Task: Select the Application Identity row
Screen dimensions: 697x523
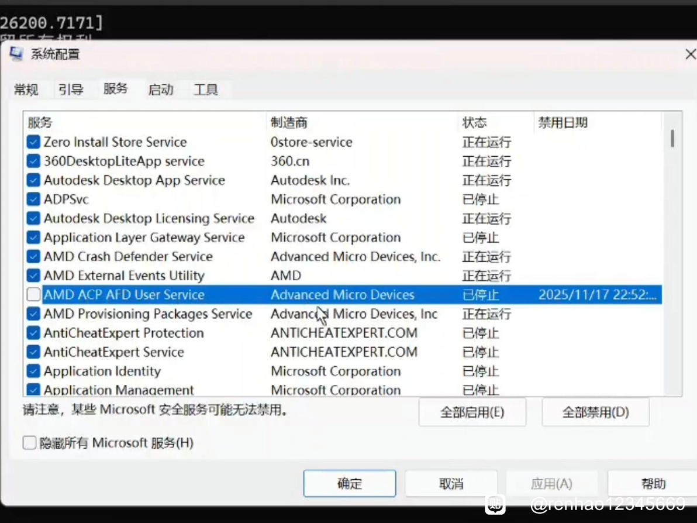Action: pos(343,371)
